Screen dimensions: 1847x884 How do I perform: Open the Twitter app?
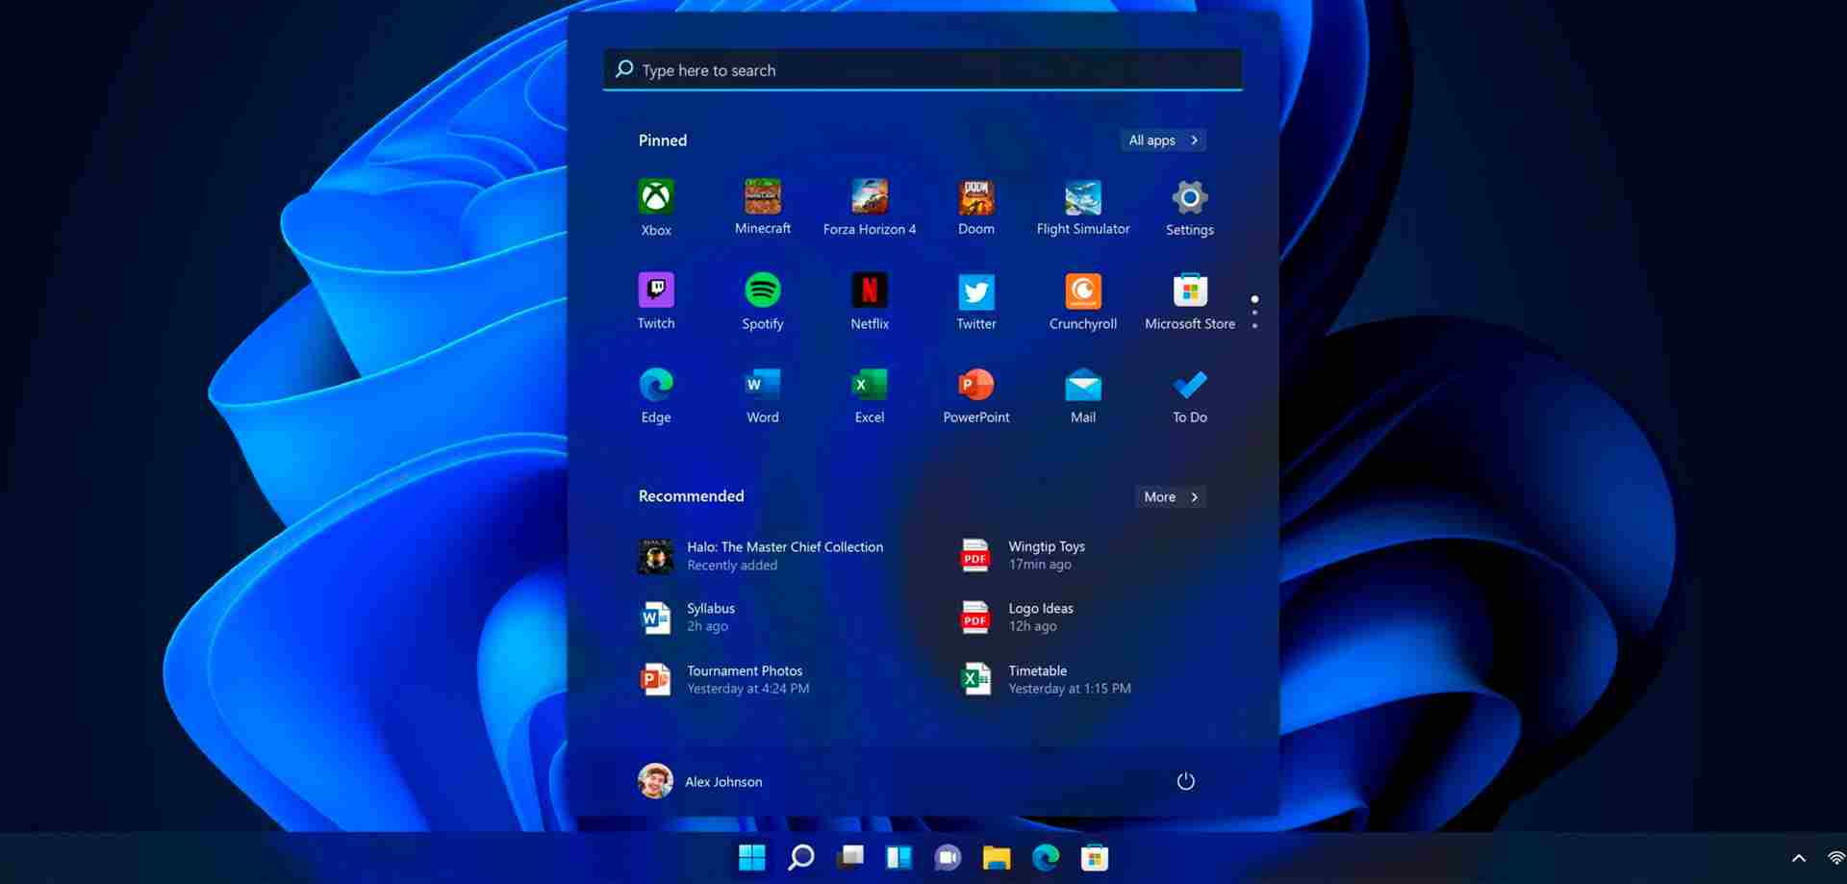(976, 301)
